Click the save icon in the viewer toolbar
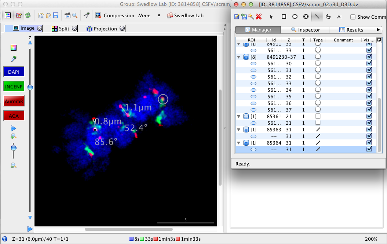387x244 pixels. click(56, 15)
